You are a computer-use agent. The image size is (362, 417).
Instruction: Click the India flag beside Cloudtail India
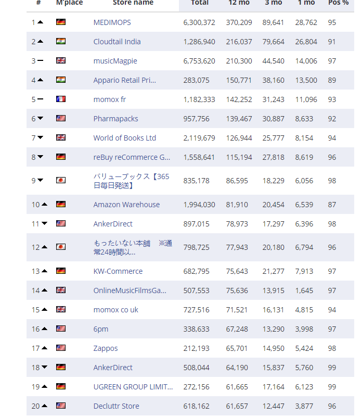pos(61,42)
